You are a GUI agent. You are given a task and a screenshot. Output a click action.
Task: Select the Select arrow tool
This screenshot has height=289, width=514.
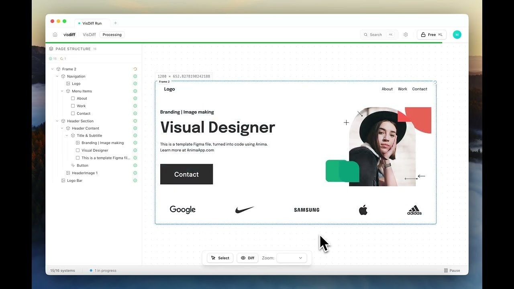tap(220, 258)
